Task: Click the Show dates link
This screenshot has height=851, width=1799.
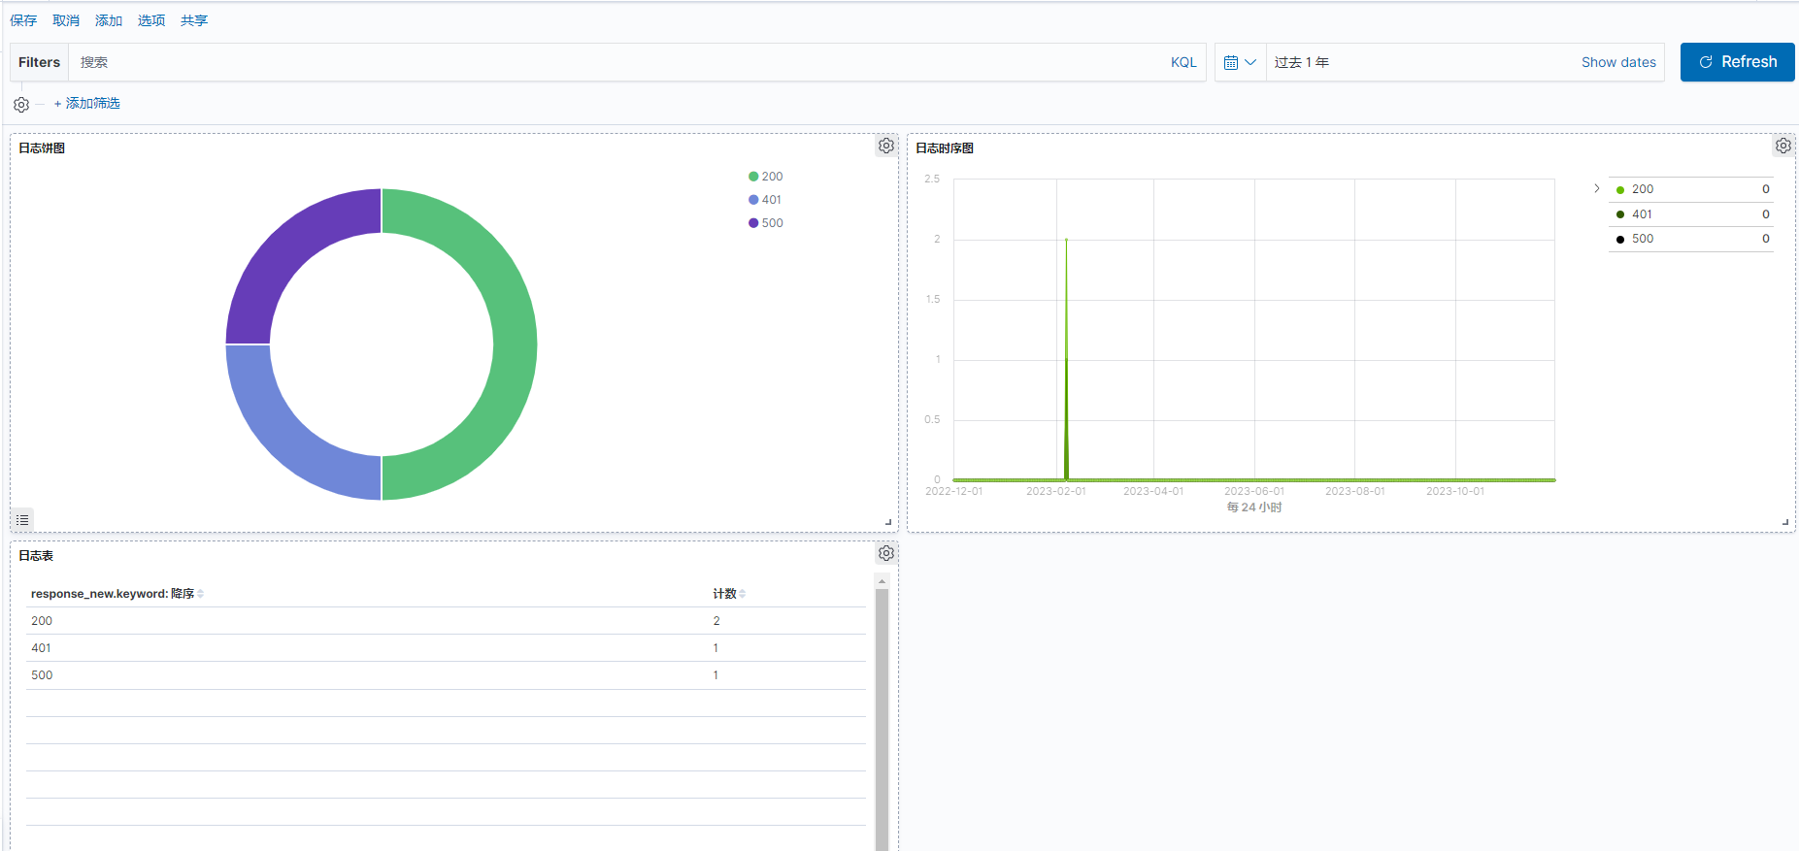Action: (x=1618, y=62)
